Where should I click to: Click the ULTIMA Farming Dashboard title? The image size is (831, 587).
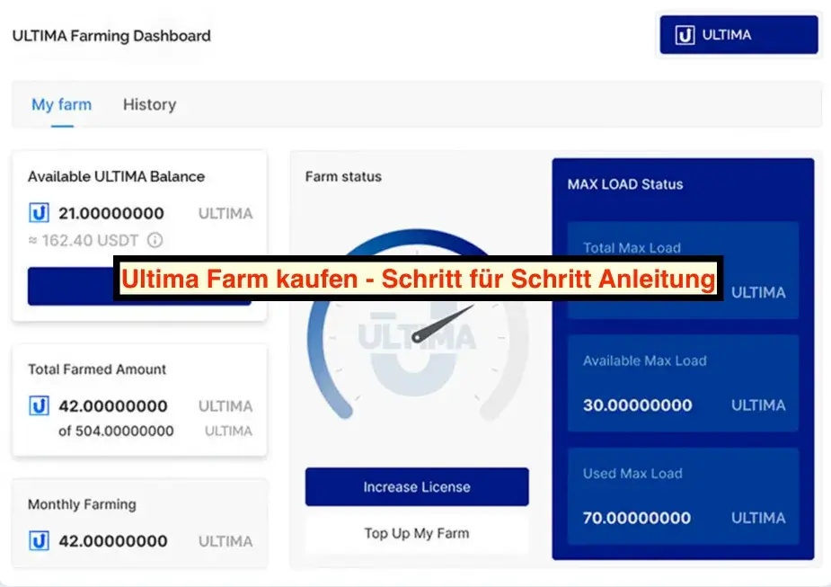[111, 36]
